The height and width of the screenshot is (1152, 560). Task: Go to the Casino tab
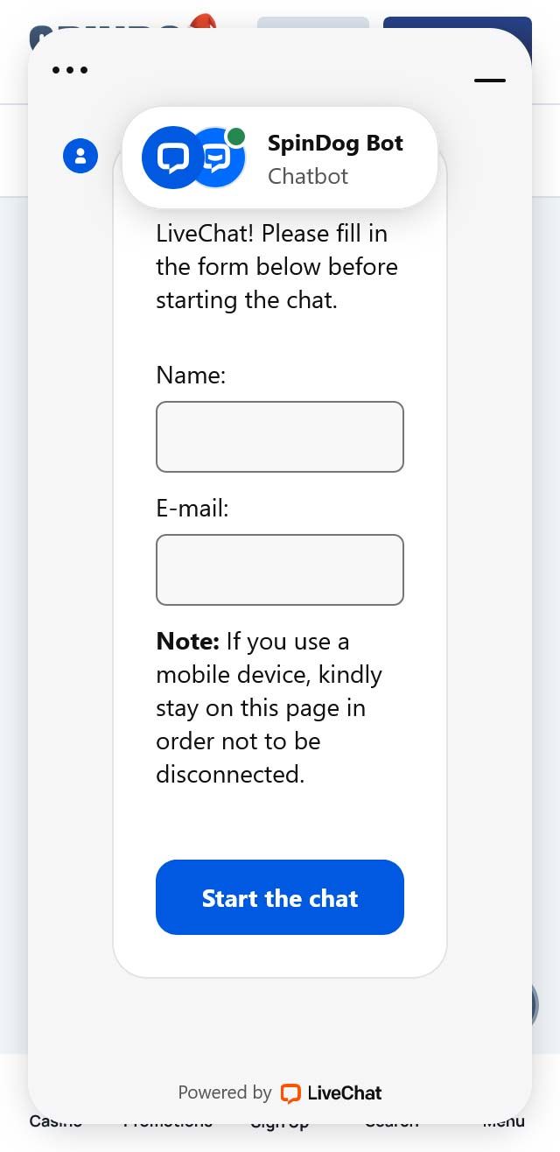point(55,1122)
